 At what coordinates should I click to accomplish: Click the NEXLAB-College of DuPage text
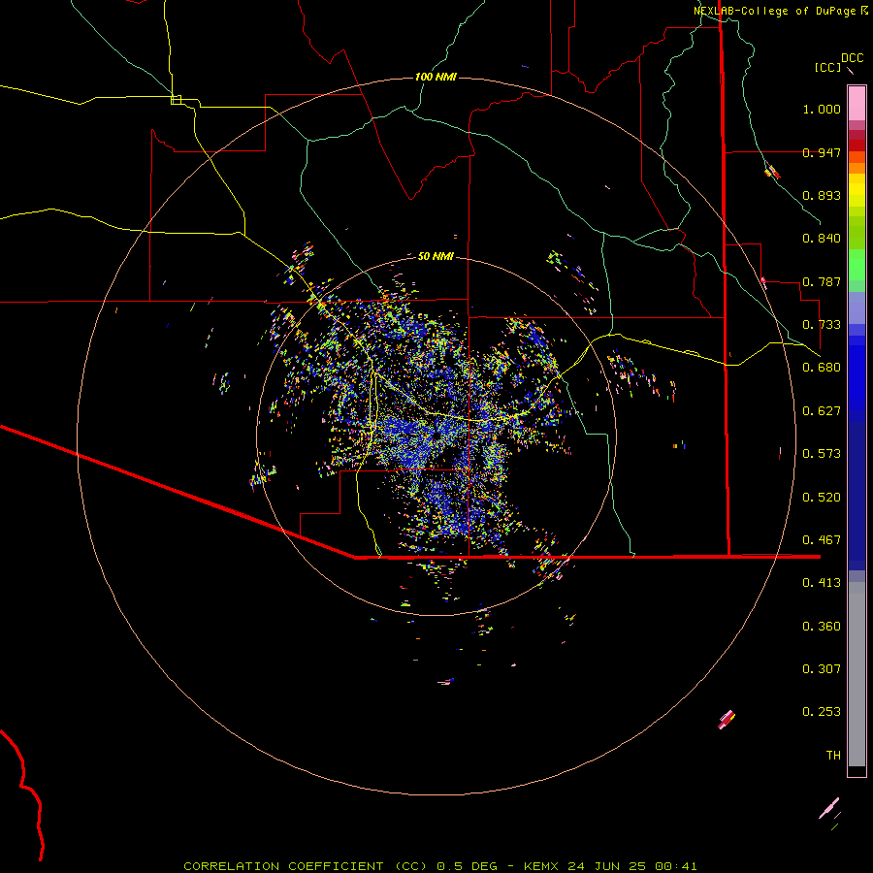776,11
